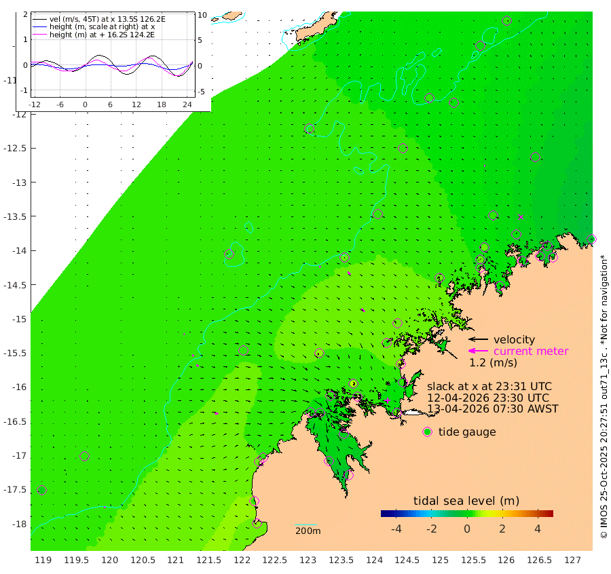Click the '-16' latitude axis label
Viewport: 611px width, 574px height.
[x=18, y=387]
